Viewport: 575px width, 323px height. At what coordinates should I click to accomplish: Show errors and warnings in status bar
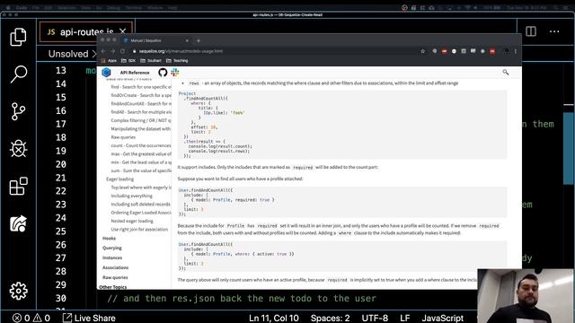31,318
